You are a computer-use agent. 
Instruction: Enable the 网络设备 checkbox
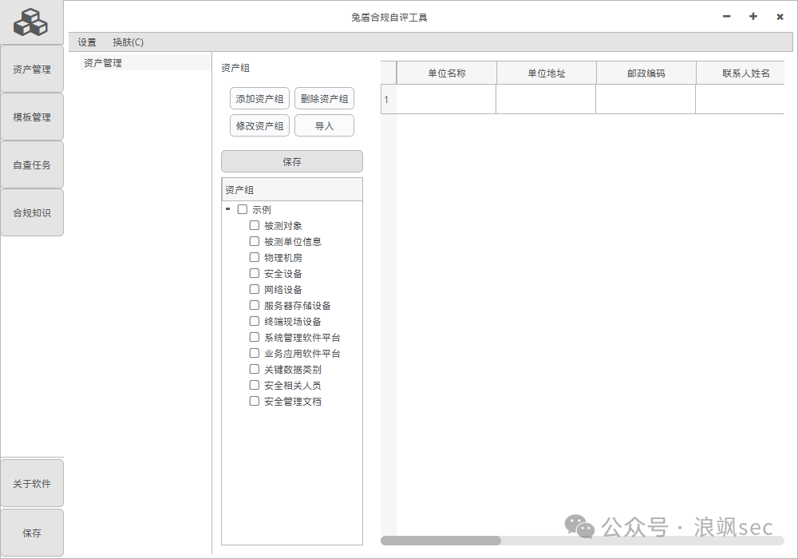pos(255,288)
